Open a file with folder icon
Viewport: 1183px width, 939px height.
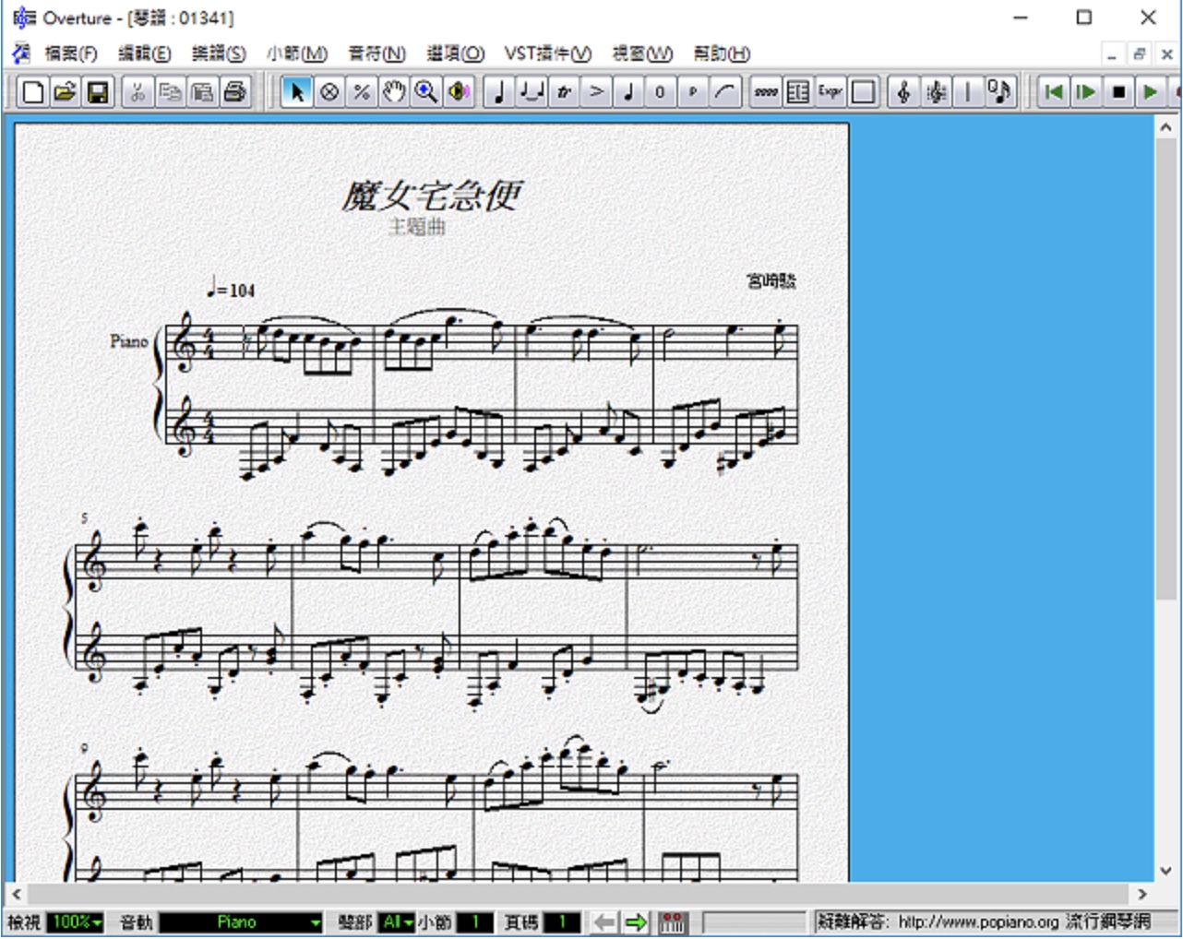pos(66,92)
